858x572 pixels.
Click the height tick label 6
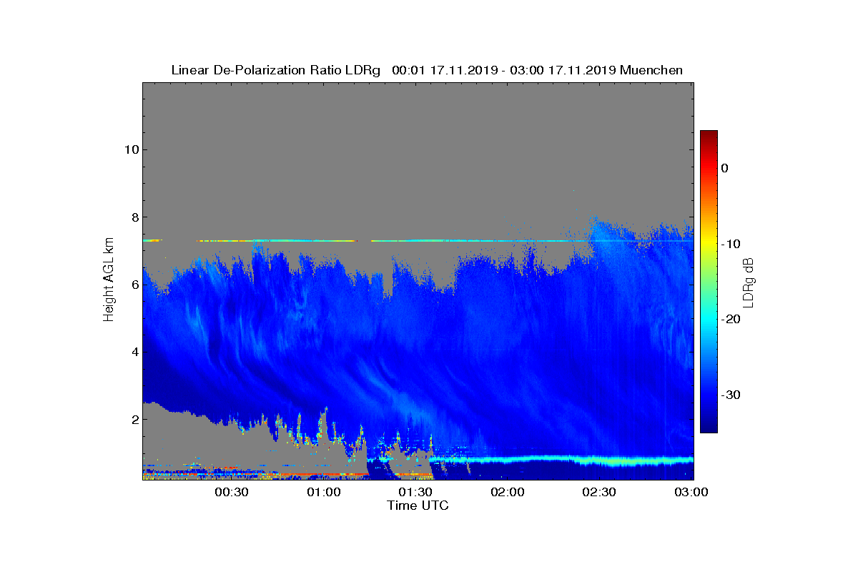134,285
